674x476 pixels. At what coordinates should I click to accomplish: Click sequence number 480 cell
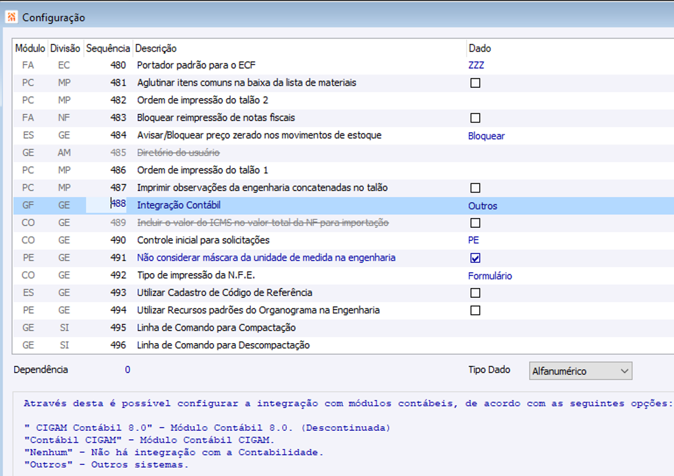(x=118, y=65)
